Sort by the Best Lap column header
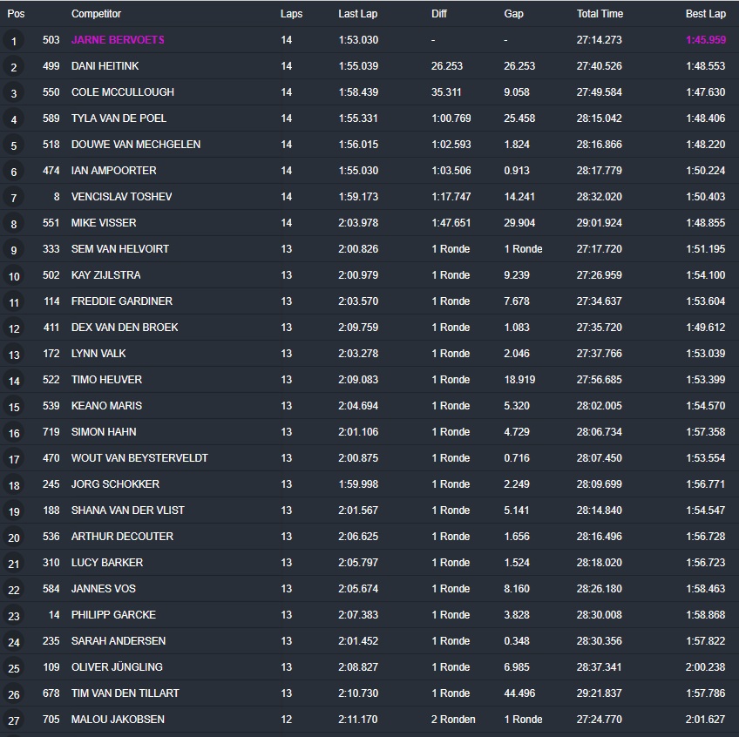 click(705, 14)
